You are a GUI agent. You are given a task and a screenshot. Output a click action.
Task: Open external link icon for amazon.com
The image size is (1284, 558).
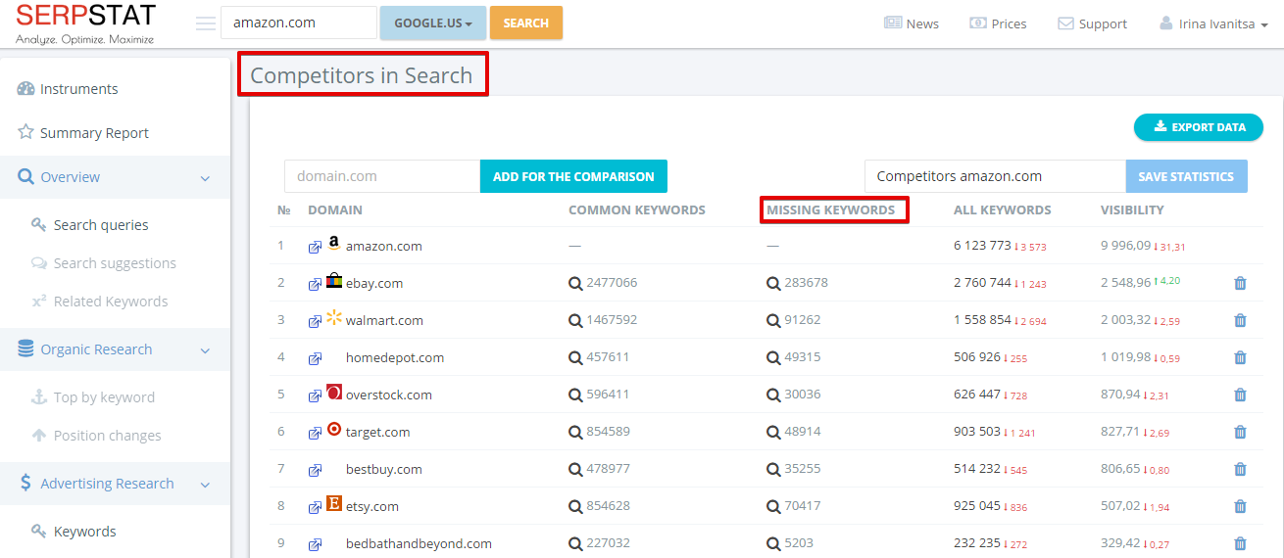point(315,247)
